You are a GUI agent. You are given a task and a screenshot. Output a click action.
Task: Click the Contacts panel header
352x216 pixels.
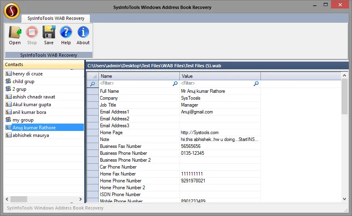[x=44, y=65]
